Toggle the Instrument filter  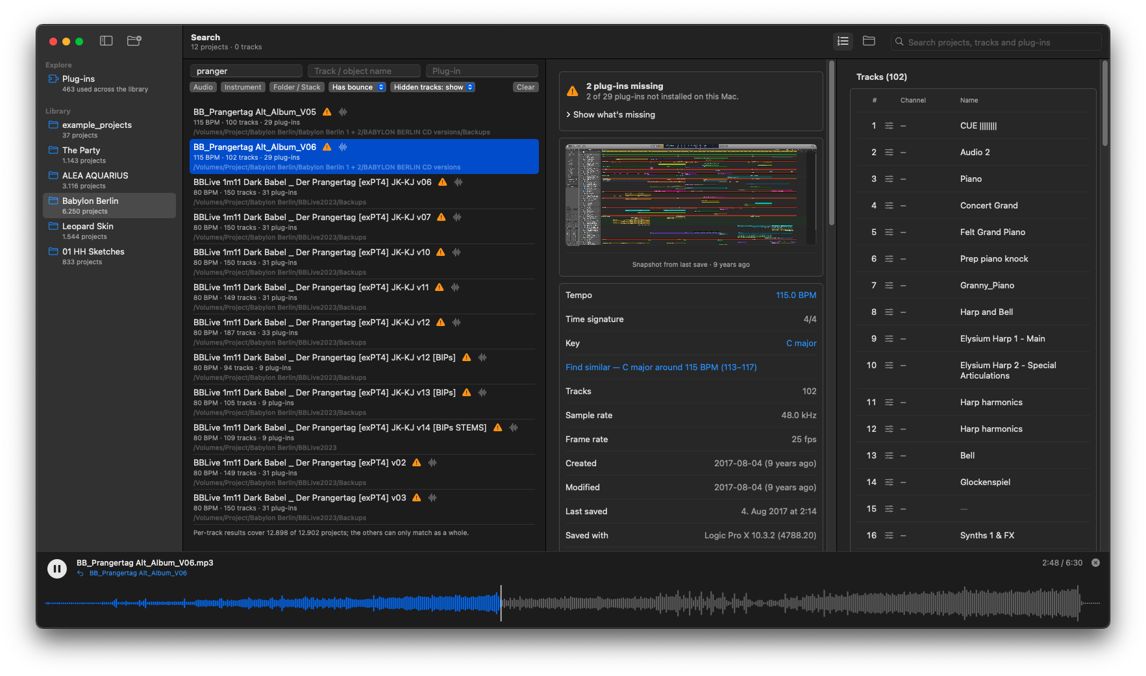[243, 87]
